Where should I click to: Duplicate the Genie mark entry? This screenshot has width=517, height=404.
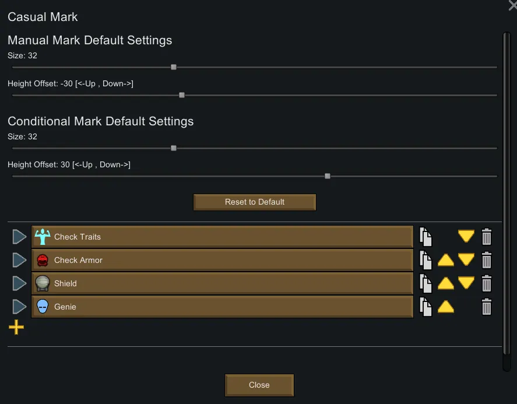click(425, 307)
